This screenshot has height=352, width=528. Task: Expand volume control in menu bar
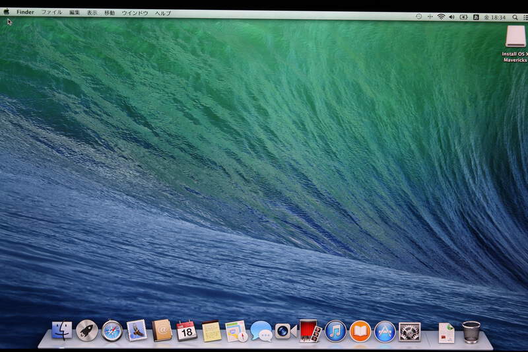tap(451, 17)
